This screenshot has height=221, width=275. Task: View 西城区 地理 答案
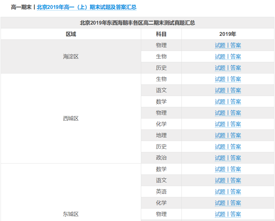[x=235, y=135]
